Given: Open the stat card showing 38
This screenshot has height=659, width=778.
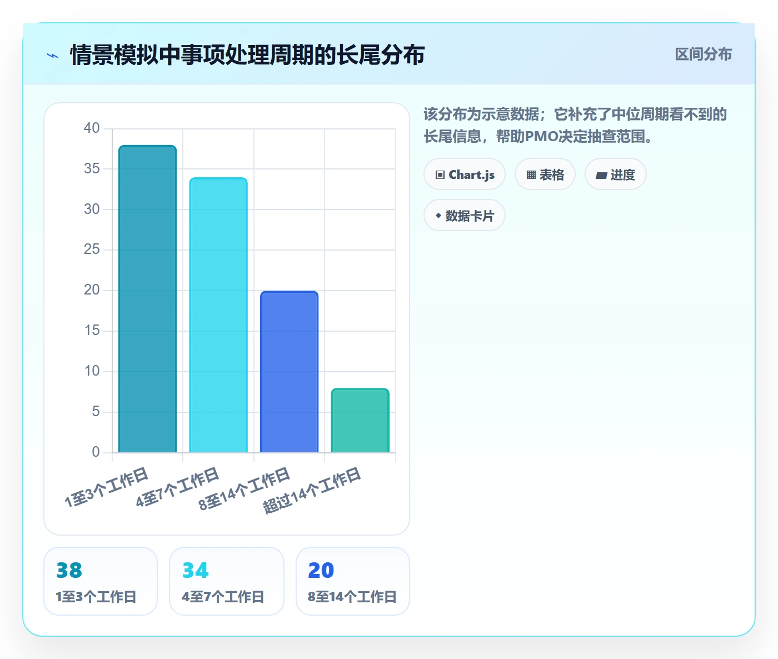Looking at the screenshot, I should [101, 581].
